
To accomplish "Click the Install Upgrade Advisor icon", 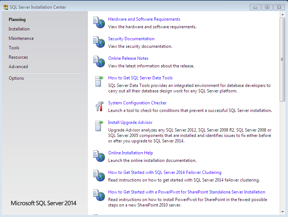I will (99, 126).
